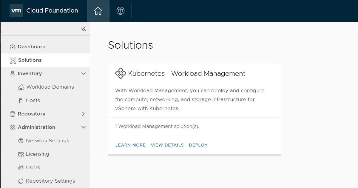The image size is (358, 188).
Task: Click DEPLOY on Kubernetes card
Action: pos(198,145)
